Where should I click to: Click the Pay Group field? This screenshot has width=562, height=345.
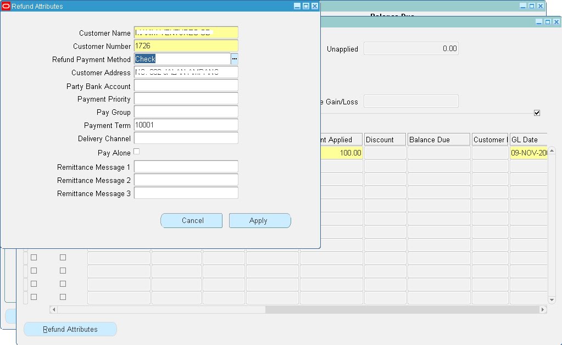[x=186, y=112]
